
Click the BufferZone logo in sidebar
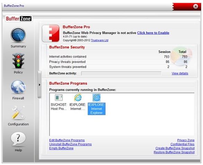click(19, 19)
